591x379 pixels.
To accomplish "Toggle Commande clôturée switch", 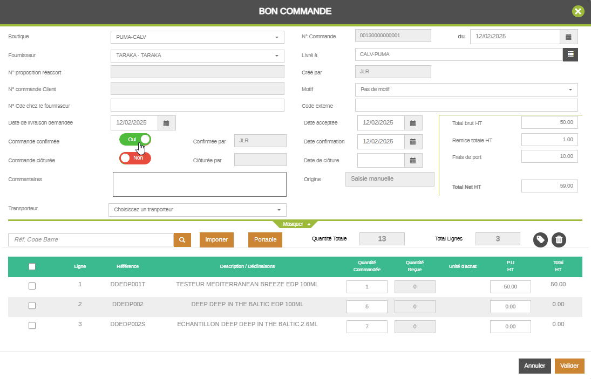I will click(x=135, y=159).
